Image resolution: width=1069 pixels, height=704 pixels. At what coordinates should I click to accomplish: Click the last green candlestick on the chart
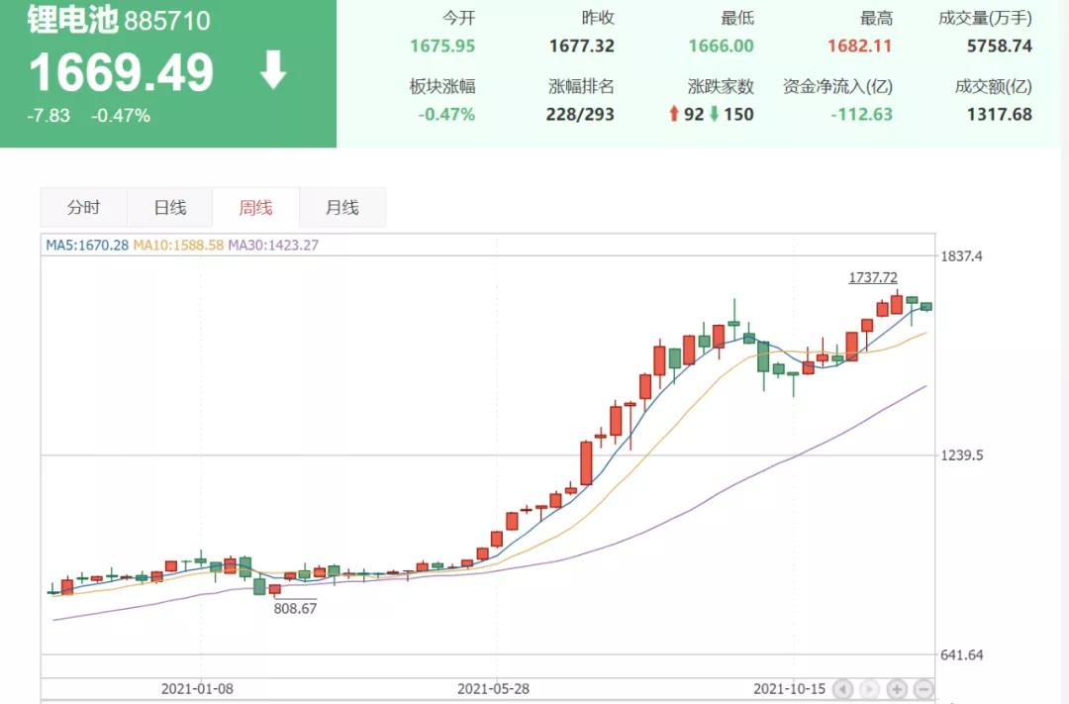point(925,307)
